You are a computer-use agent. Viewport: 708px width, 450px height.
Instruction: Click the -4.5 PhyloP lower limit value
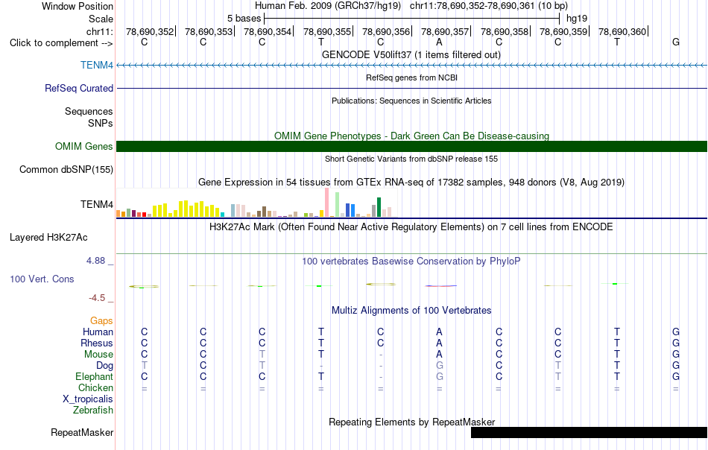[97, 298]
